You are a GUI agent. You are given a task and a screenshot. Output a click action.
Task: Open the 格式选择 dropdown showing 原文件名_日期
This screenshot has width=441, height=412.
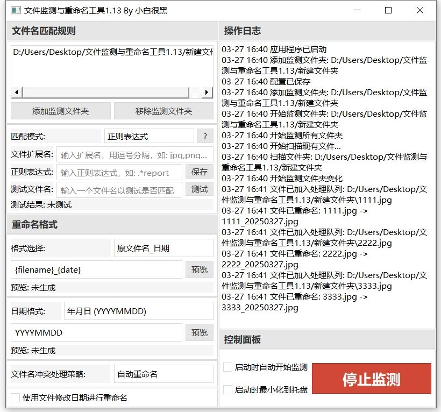pyautogui.click(x=163, y=248)
